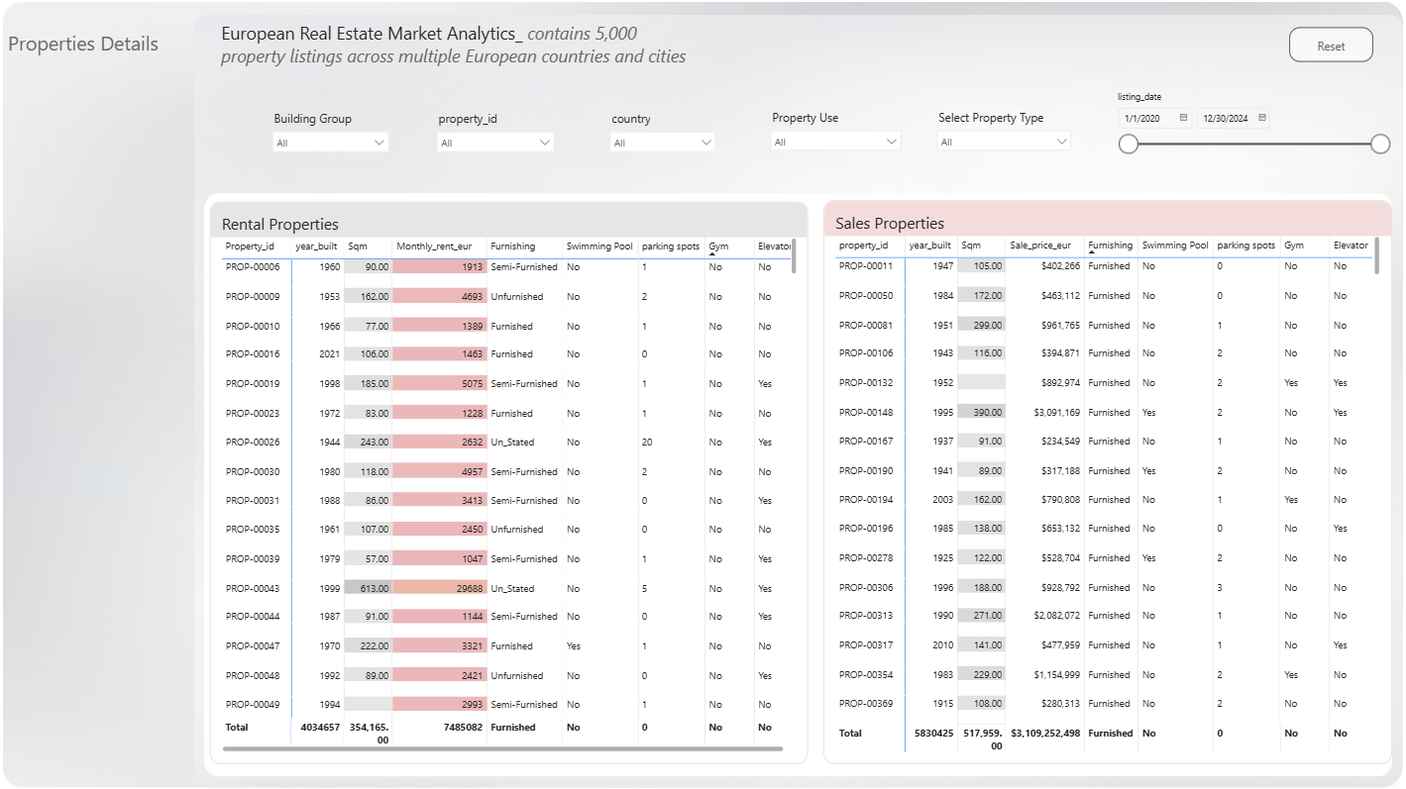Image resolution: width=1406 pixels, height=789 pixels.
Task: Open the property_id filter dropdown
Action: click(x=495, y=143)
